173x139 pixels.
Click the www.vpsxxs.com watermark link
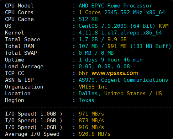(115, 73)
